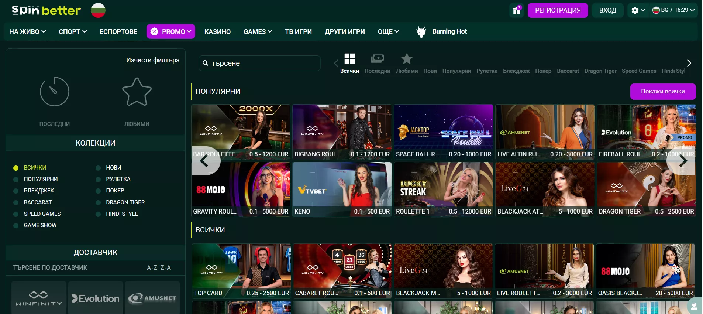Open the live support chat icon
Viewport: 703px width, 314px height.
(694, 306)
